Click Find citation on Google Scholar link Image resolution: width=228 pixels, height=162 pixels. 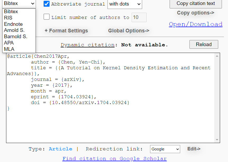[114, 159]
